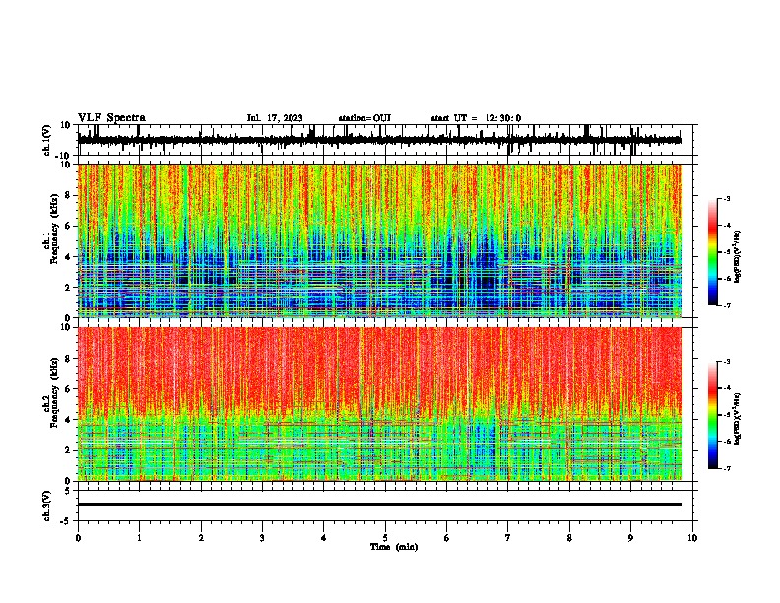Click the "ch.1 Frequency (kHz)" axis label

[x=53, y=240]
